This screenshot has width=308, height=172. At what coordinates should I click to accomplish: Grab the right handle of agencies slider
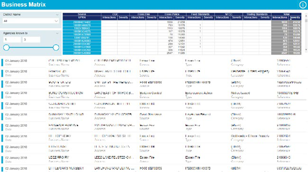[56, 47]
